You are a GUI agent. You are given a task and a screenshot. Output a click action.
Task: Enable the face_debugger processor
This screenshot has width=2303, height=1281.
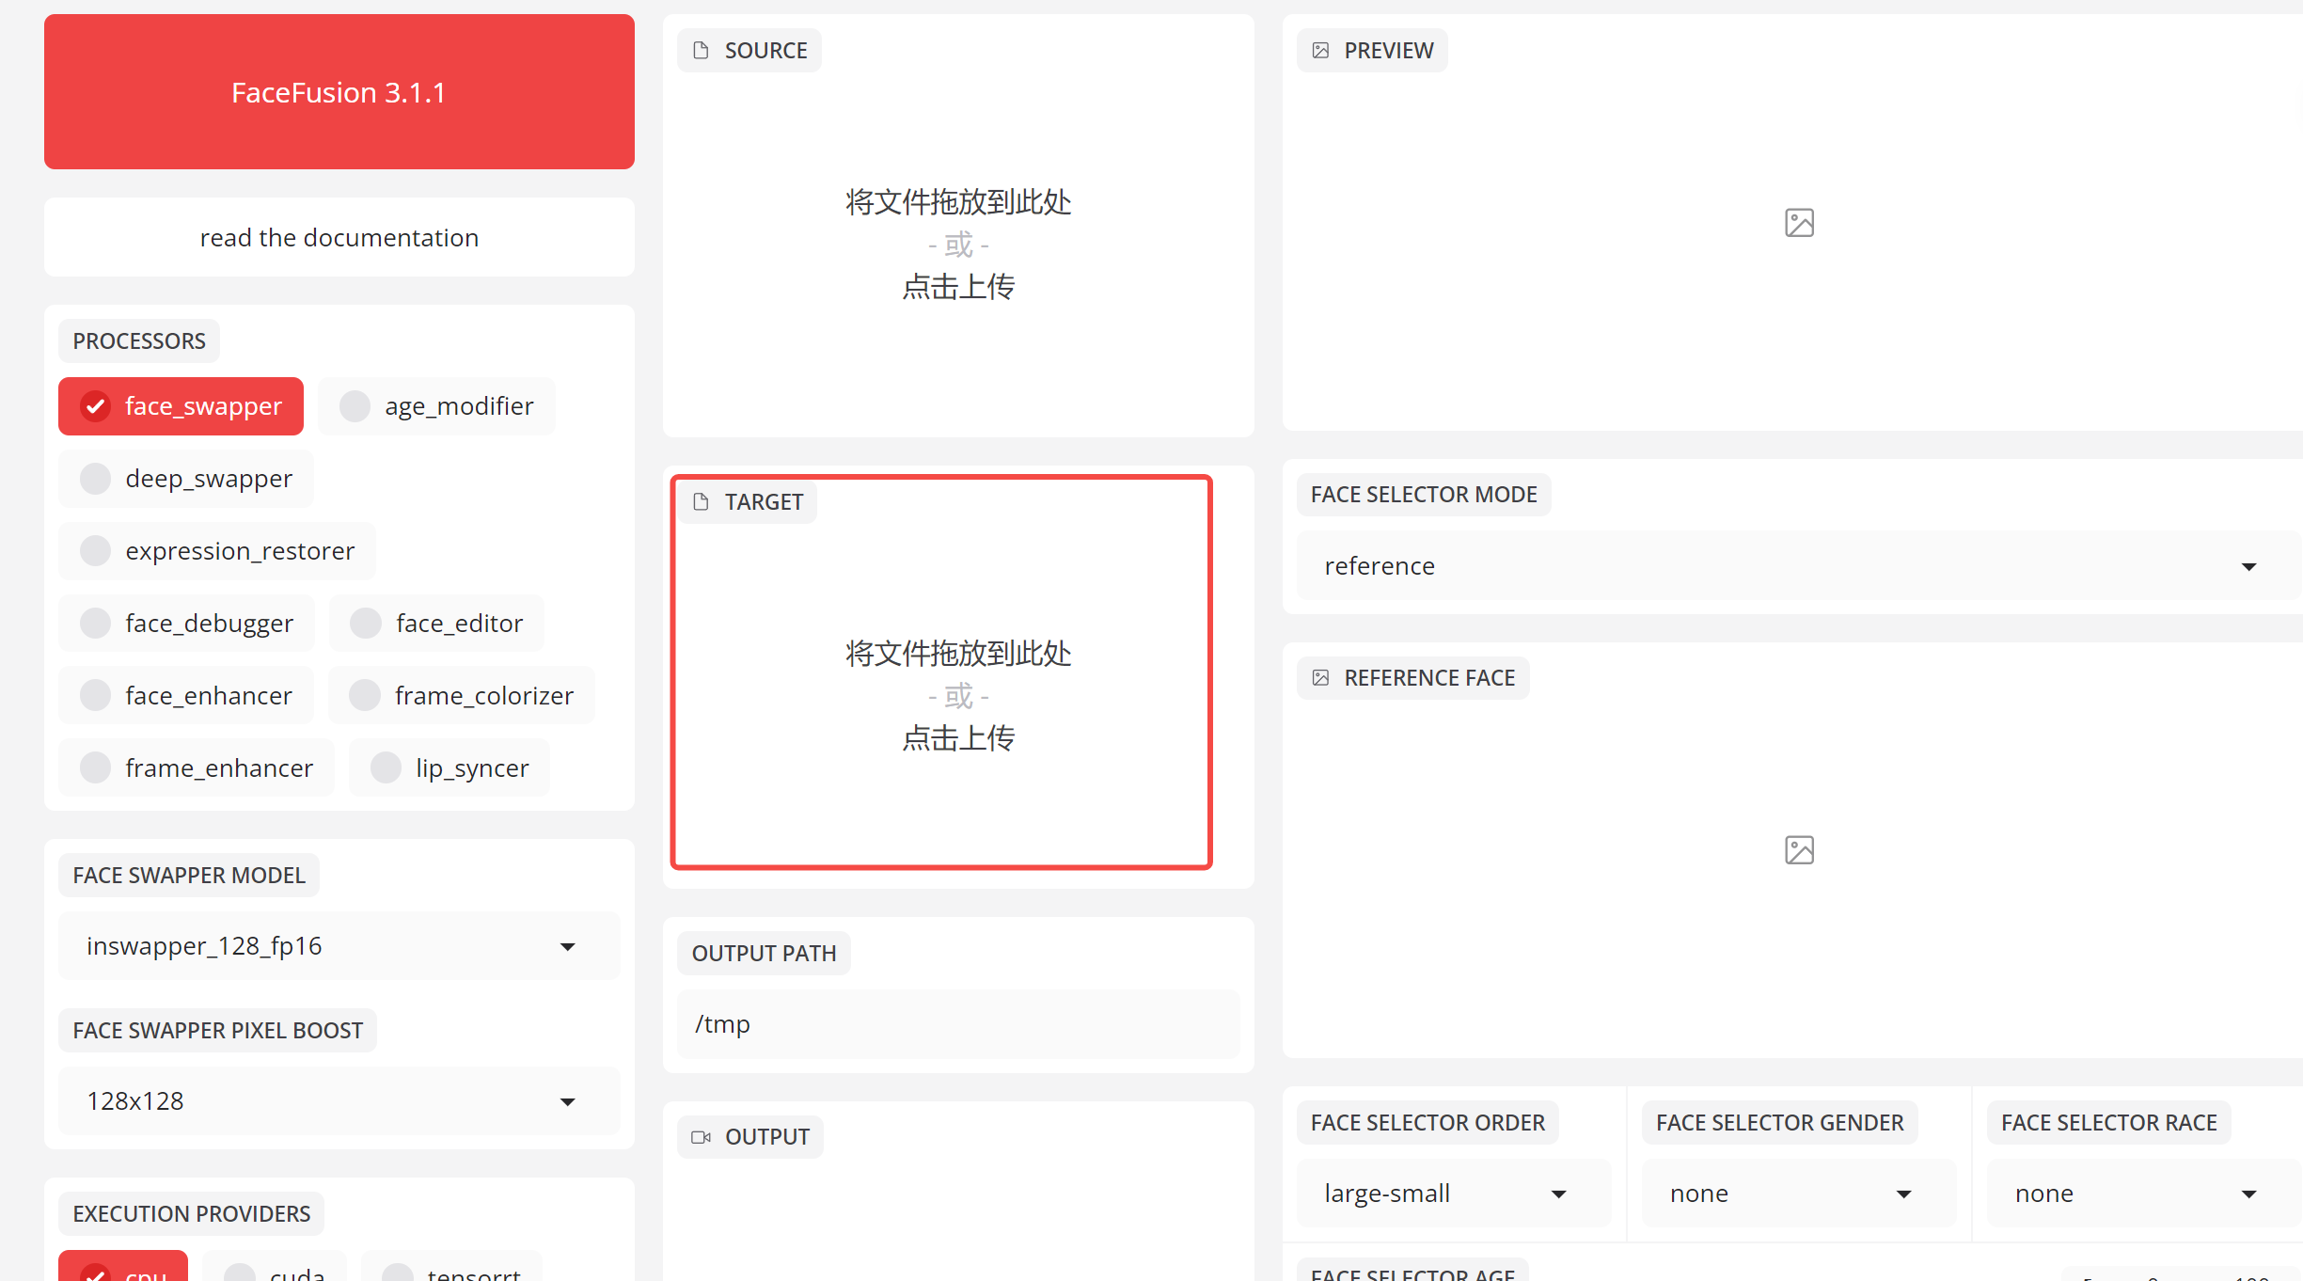[x=186, y=624]
